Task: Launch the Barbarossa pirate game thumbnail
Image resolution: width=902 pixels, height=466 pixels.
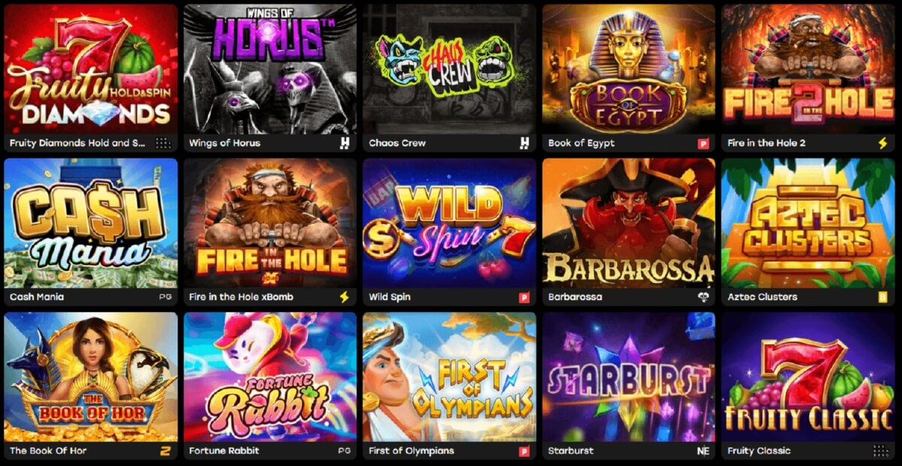Action: tap(628, 223)
